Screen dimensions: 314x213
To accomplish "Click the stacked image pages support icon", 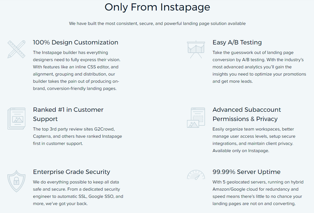I will point(16,118).
